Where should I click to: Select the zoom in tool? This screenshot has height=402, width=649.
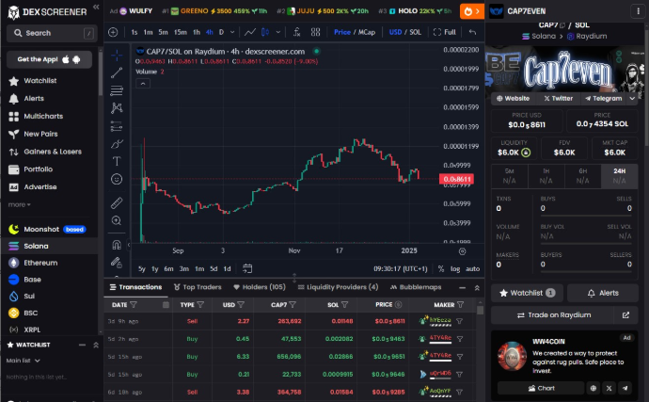[117, 220]
